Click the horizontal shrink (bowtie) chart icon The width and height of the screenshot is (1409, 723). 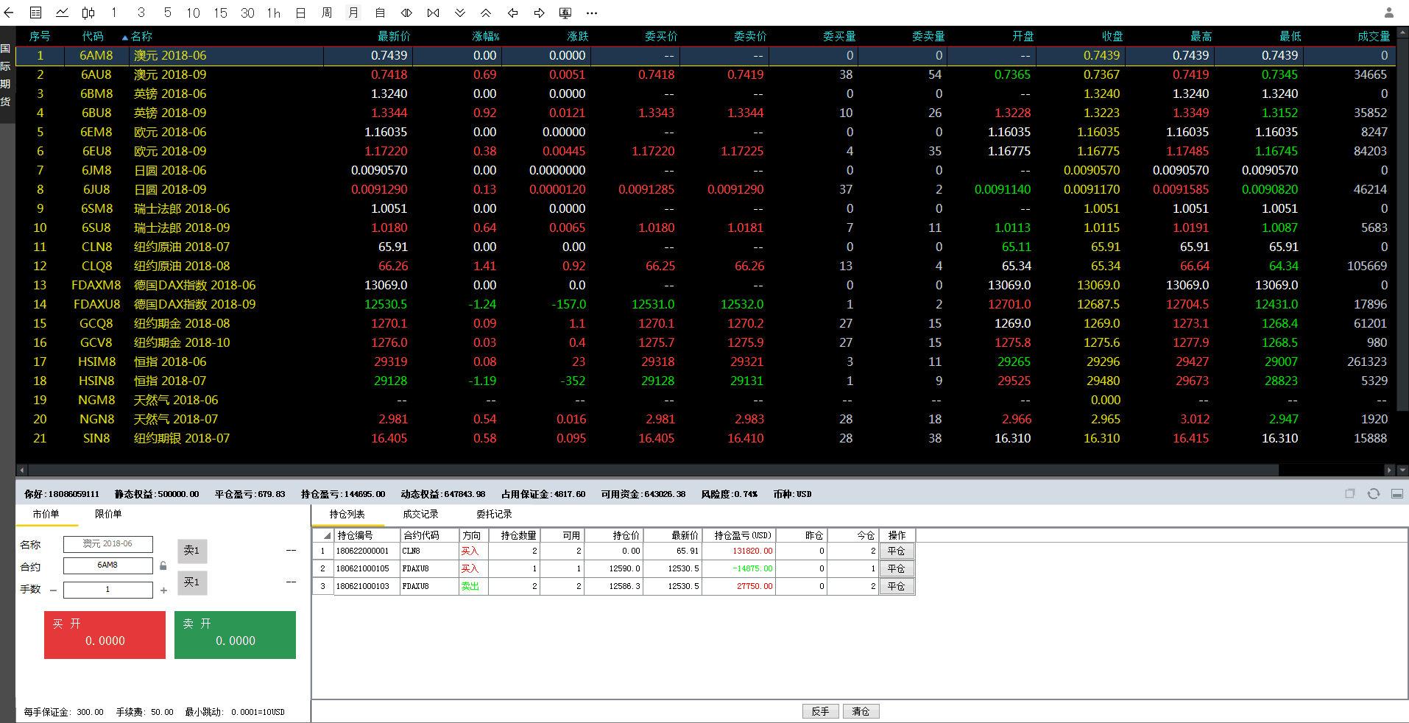point(433,13)
